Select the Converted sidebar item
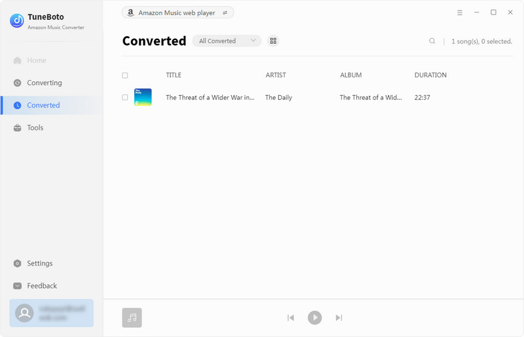This screenshot has height=337, width=524. click(x=52, y=105)
